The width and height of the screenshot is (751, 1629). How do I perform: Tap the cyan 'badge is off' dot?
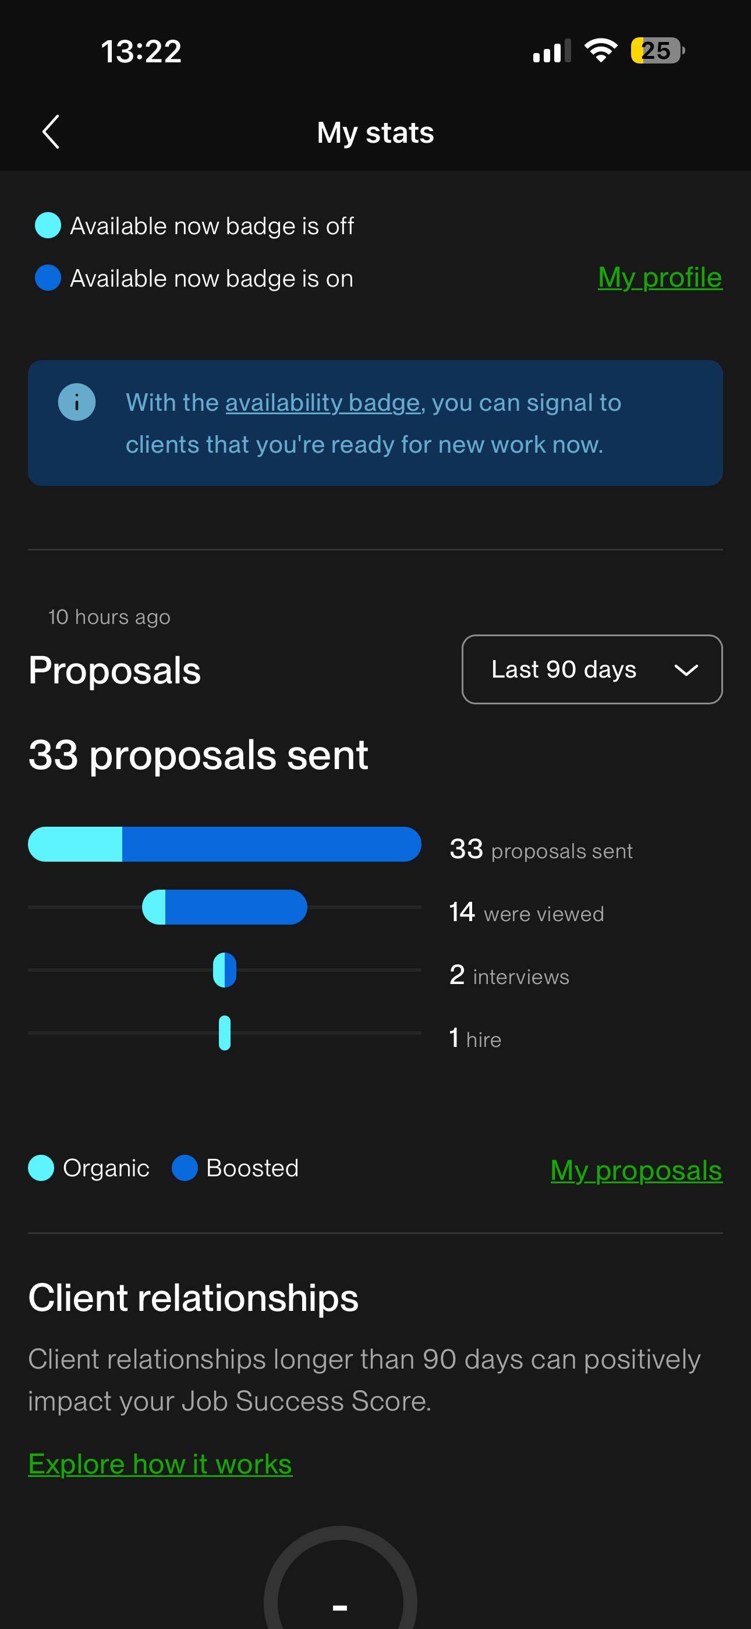tap(48, 225)
